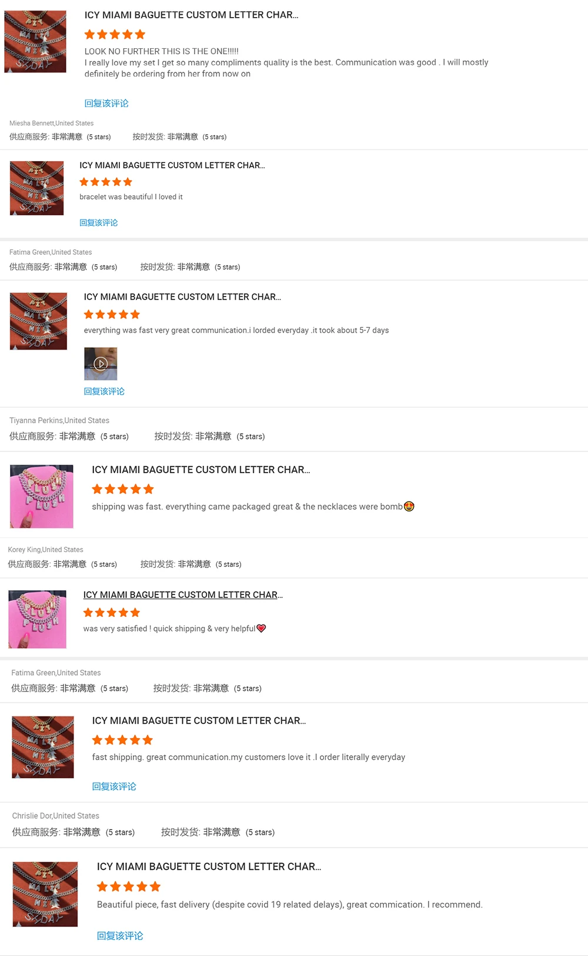The image size is (588, 957).
Task: Click the star-eyes emoji after 'were bomb'
Action: coord(409,506)
